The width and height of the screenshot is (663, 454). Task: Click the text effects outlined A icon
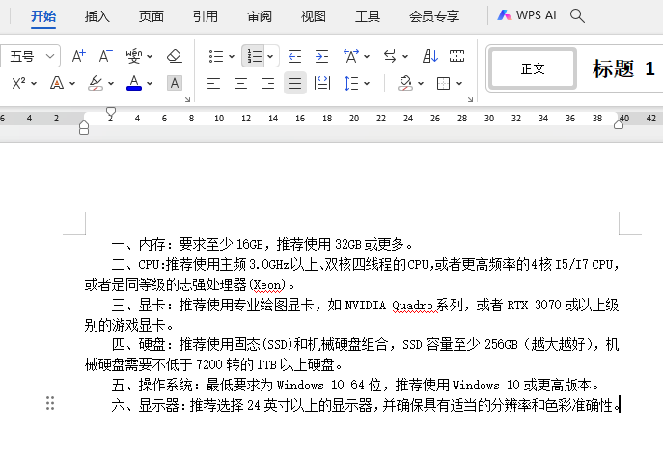(57, 83)
